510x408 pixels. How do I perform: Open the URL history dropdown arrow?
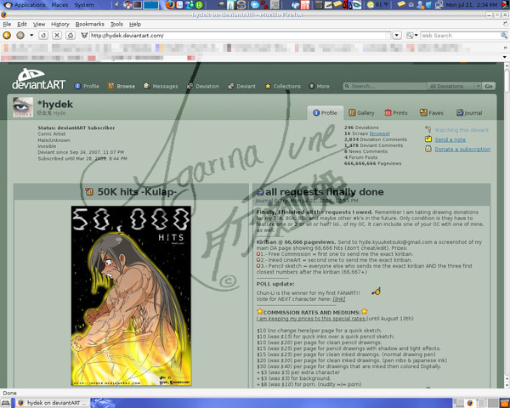tap(396, 35)
